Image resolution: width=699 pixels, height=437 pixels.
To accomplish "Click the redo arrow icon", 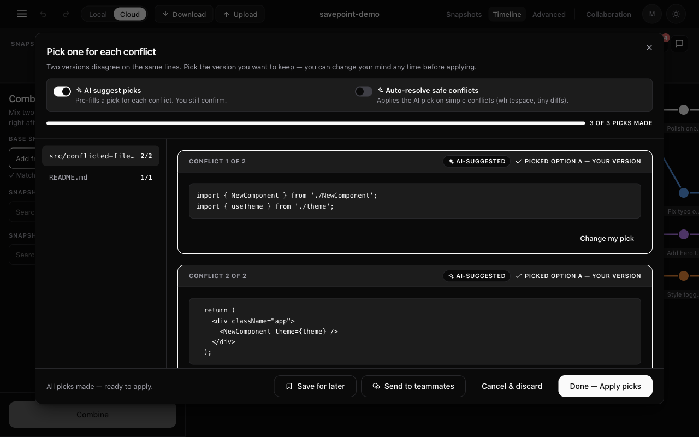I will (x=66, y=14).
